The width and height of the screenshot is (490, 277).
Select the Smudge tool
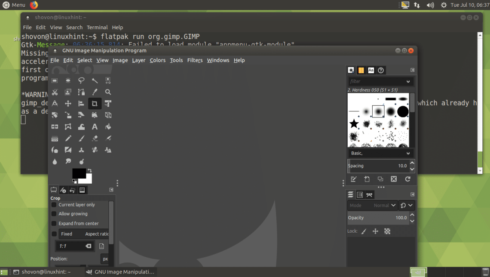[x=68, y=161]
